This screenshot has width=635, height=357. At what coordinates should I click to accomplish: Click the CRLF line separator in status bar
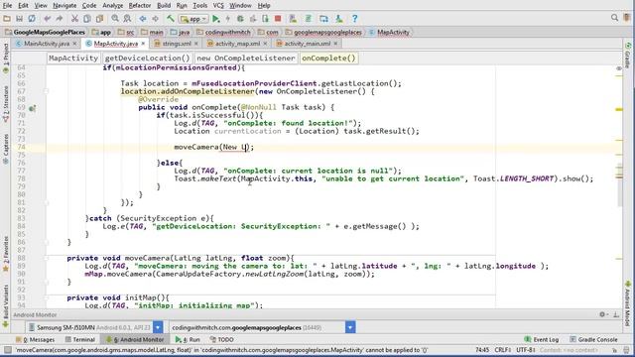pyautogui.click(x=502, y=350)
